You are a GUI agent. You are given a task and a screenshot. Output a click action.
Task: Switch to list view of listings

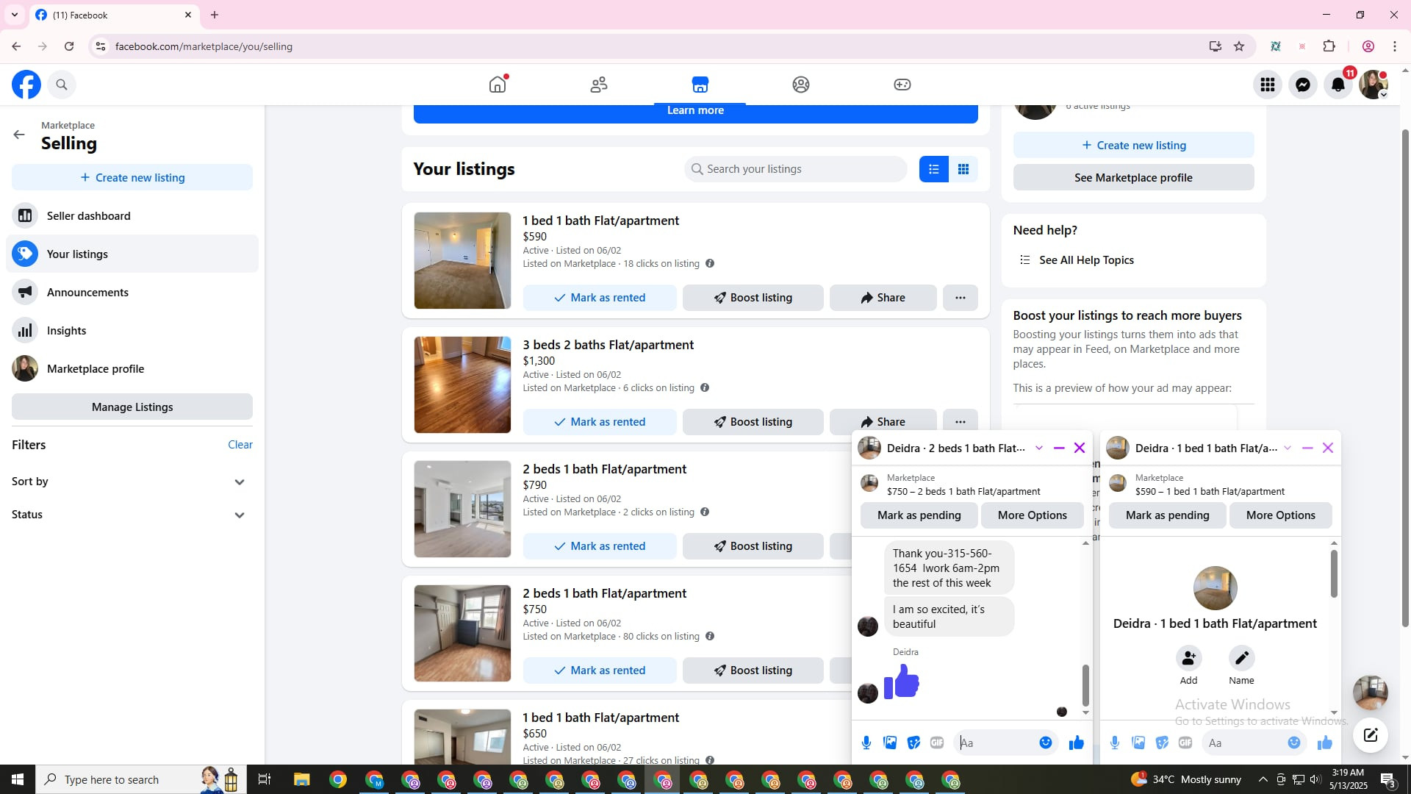[933, 169]
